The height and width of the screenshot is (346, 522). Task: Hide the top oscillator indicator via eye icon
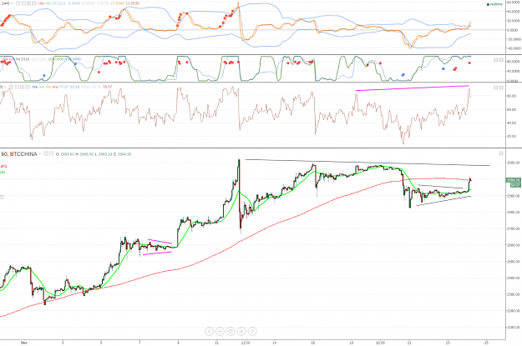point(18,3)
